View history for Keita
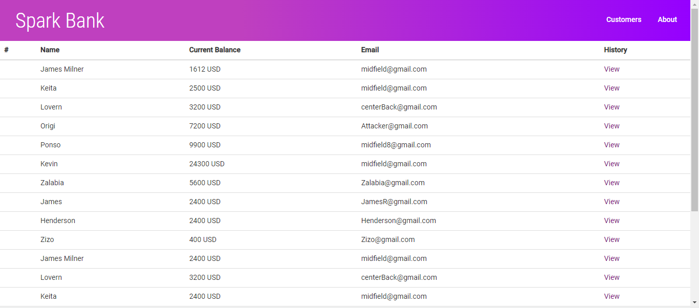The image size is (699, 308). click(x=611, y=88)
